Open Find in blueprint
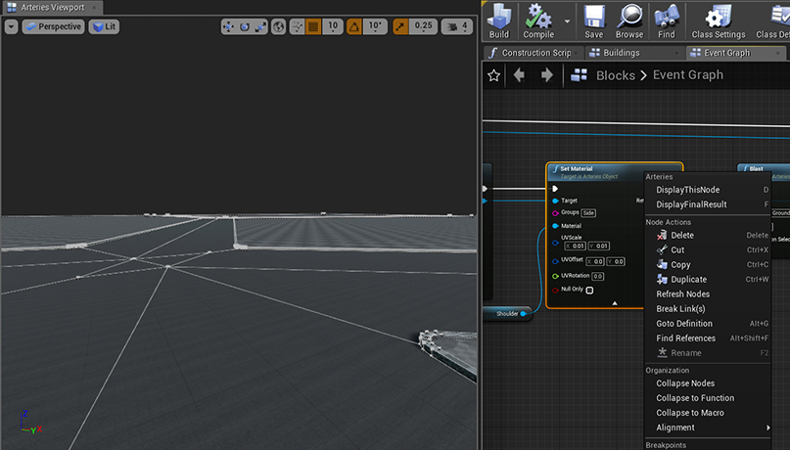The width and height of the screenshot is (790, 450). click(666, 21)
